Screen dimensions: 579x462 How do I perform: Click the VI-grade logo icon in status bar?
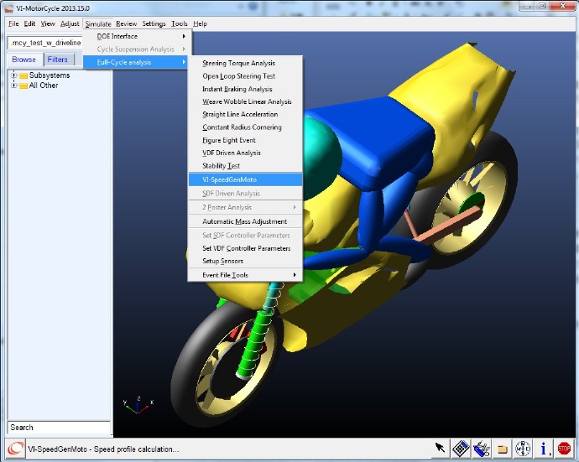(15, 449)
